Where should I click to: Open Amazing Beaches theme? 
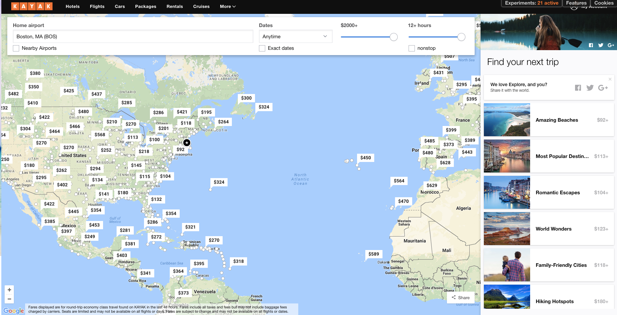549,120
